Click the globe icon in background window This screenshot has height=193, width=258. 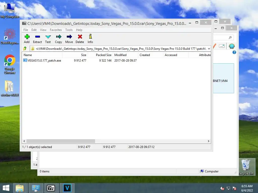(232, 46)
